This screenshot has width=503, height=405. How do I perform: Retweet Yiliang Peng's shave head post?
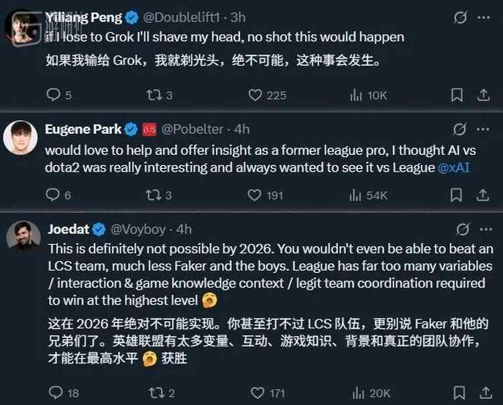(x=154, y=95)
